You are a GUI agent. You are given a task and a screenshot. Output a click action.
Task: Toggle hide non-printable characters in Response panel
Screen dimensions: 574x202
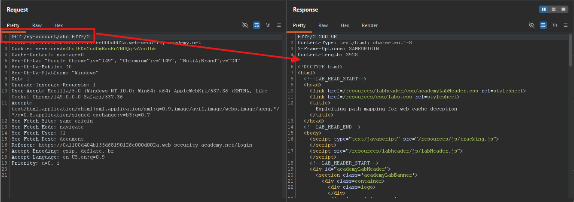(532, 25)
